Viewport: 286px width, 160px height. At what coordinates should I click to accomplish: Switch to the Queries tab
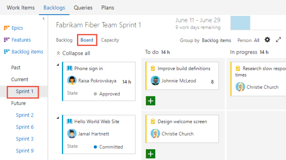coord(83,8)
